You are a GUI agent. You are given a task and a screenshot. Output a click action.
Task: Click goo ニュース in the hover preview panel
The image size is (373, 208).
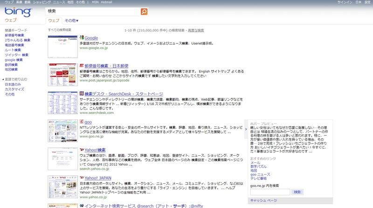[260, 174]
